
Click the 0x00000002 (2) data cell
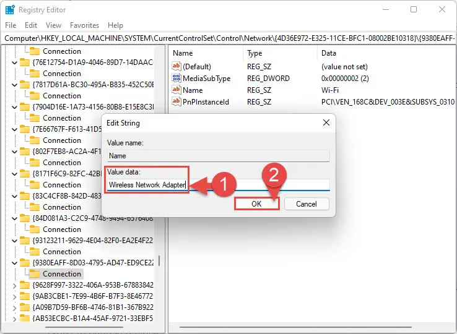(x=345, y=79)
